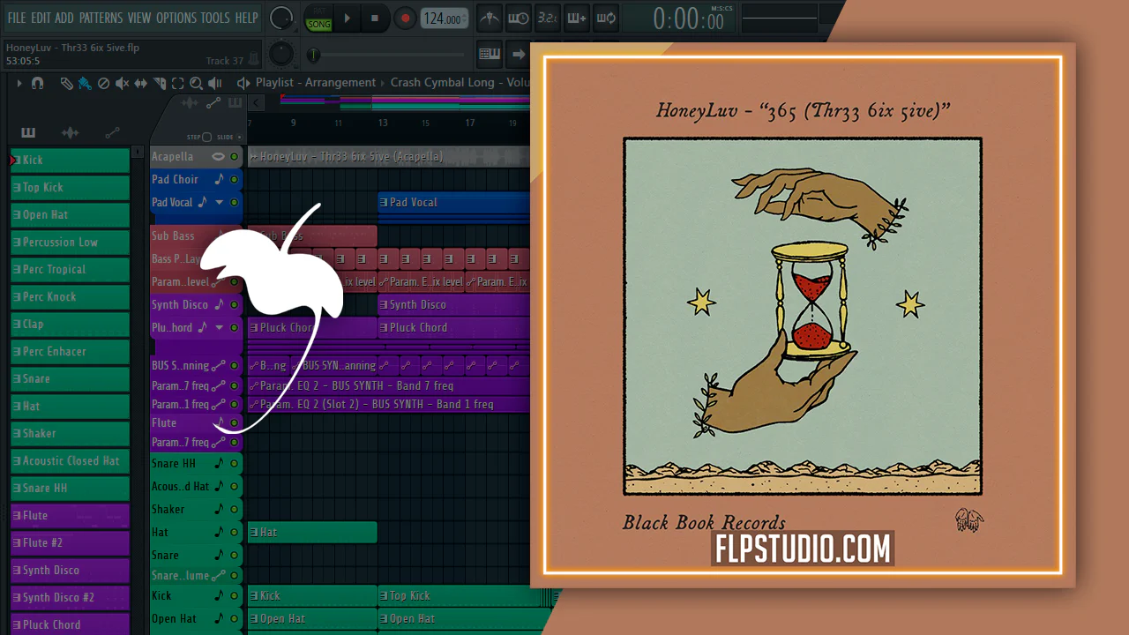Open the FILE menu
Screen dimensions: 1129x635
[17, 18]
